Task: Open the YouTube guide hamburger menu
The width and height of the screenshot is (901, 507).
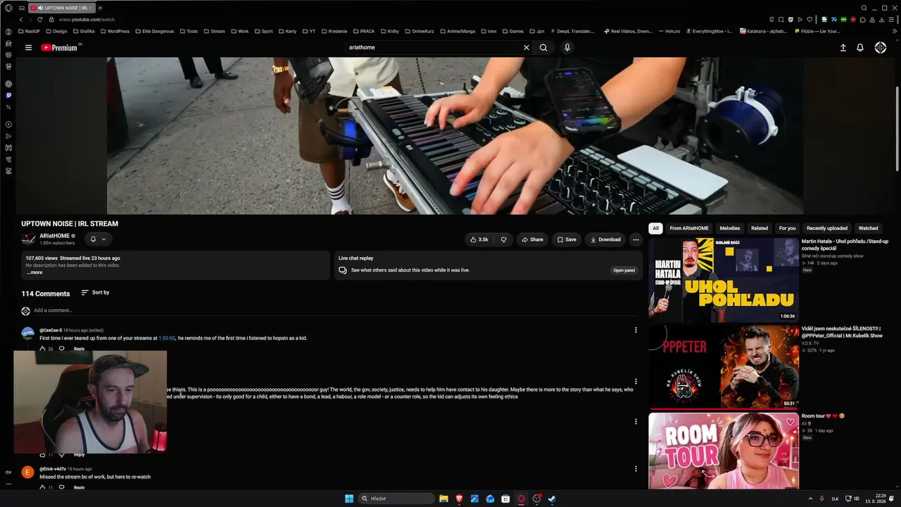Action: (28, 47)
